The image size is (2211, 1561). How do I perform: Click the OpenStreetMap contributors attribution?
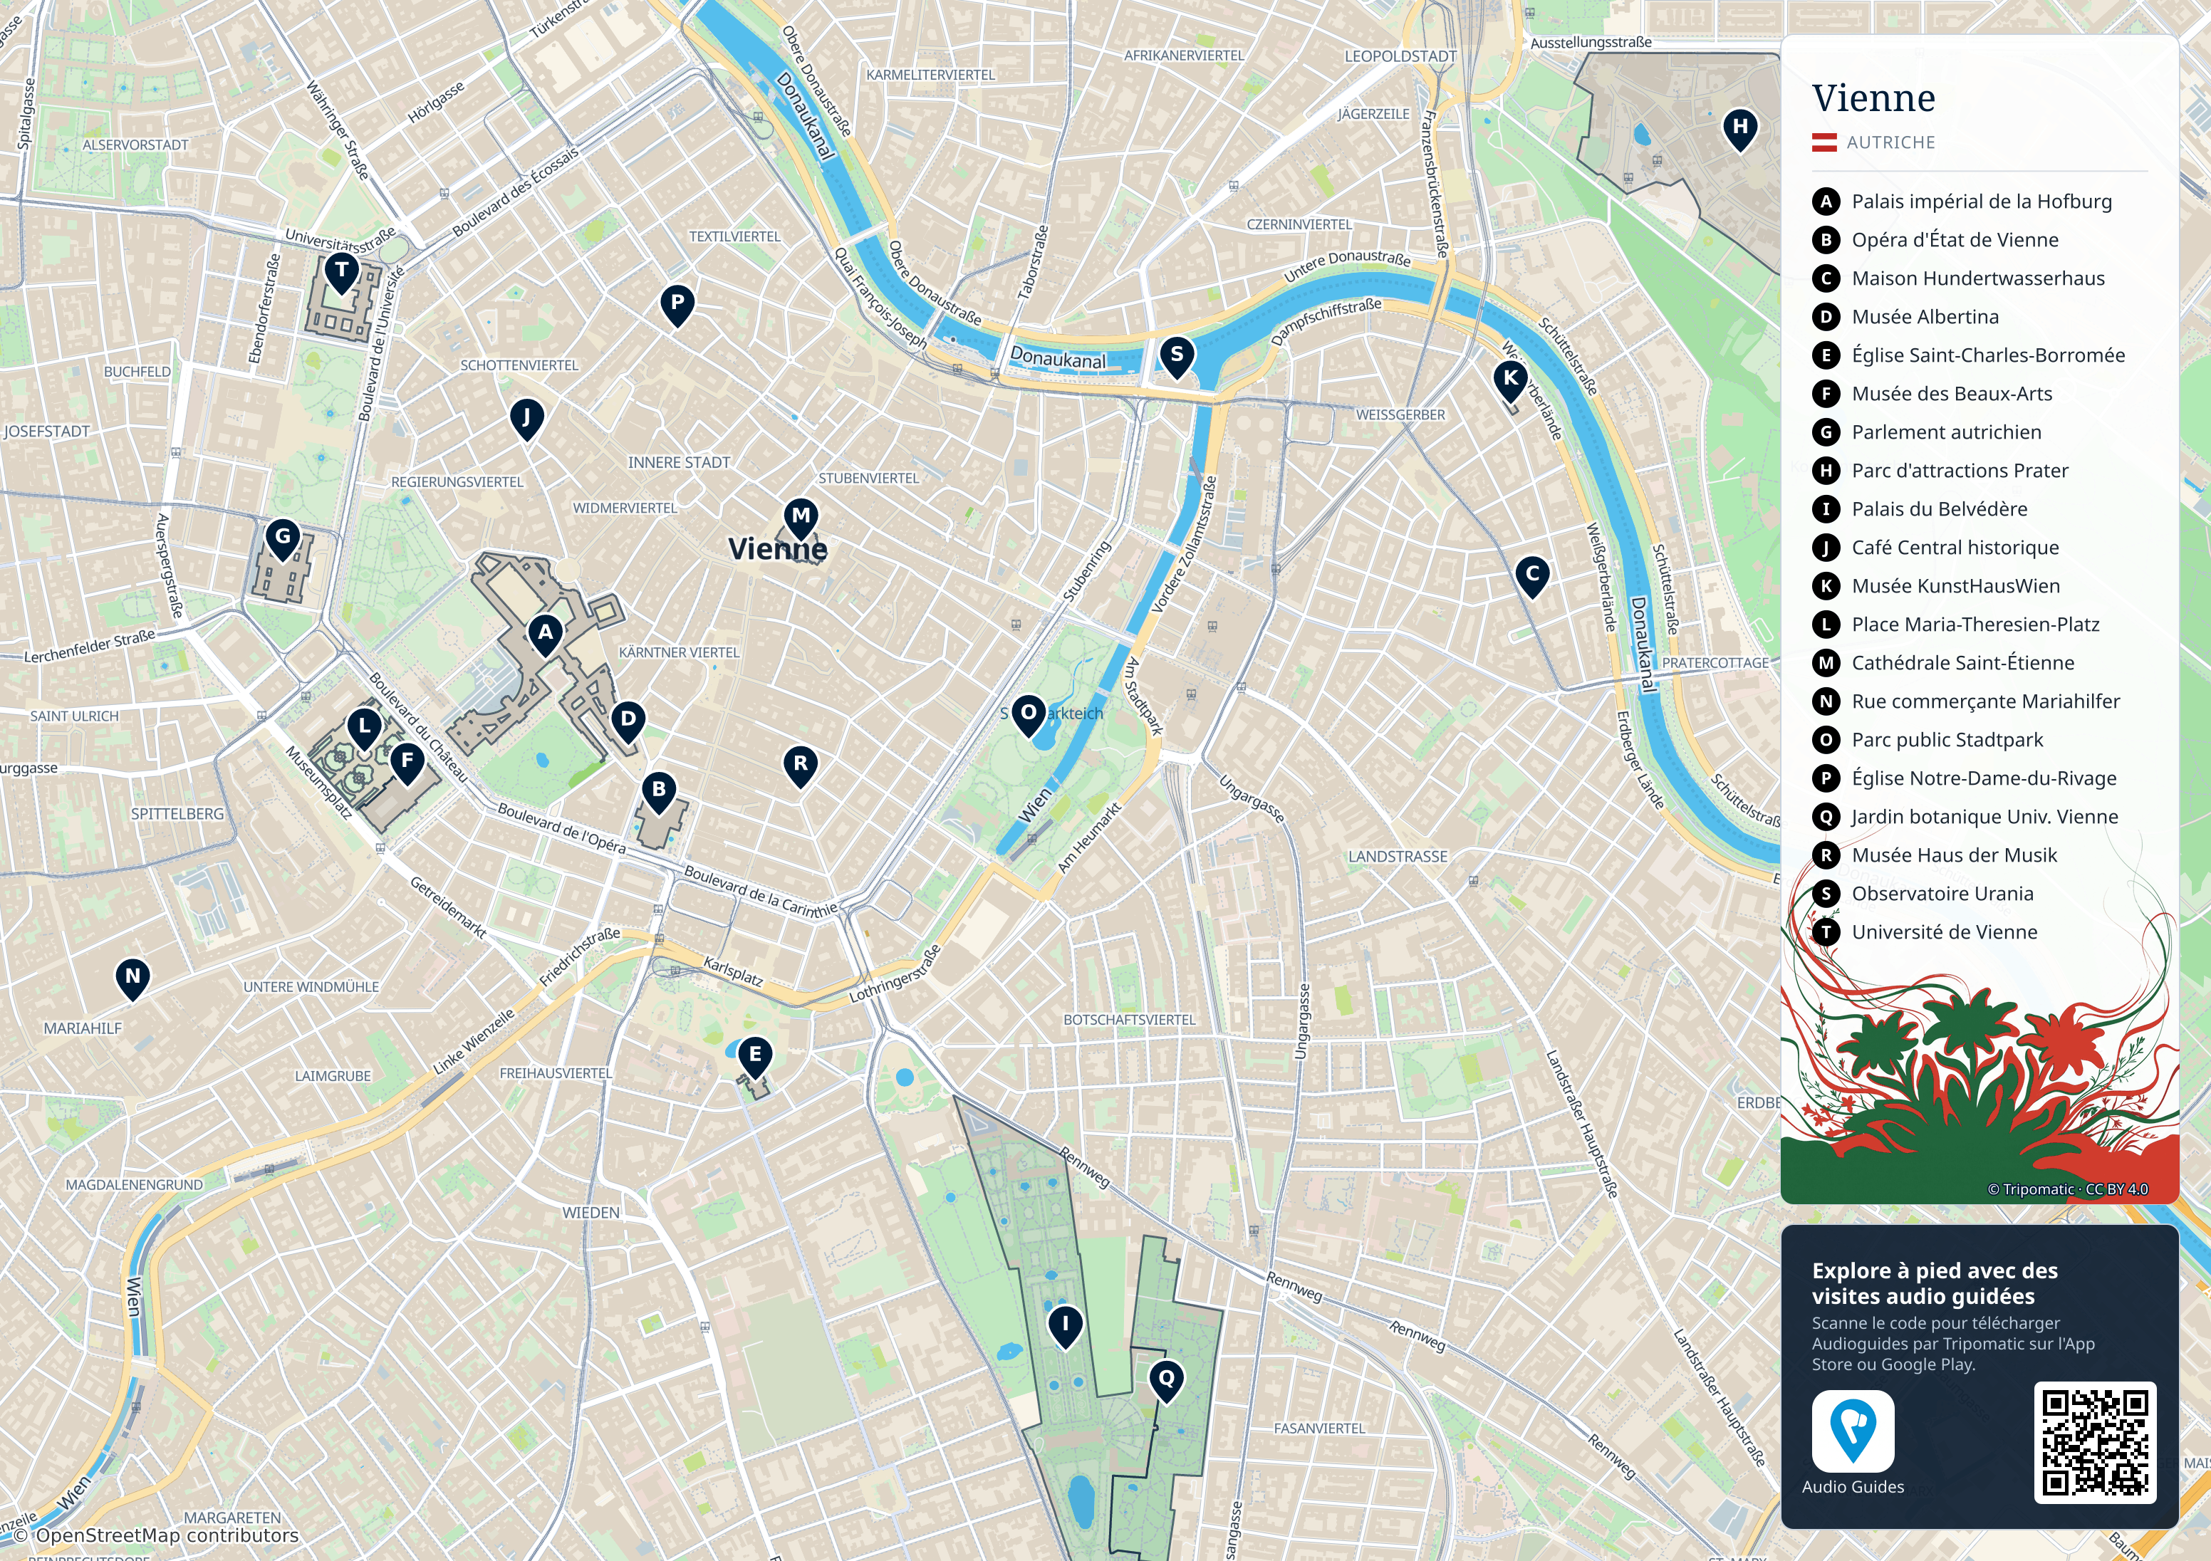(156, 1535)
